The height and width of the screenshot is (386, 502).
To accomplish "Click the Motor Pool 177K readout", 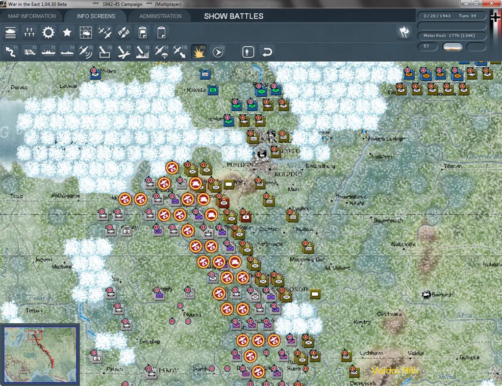I will click(452, 35).
